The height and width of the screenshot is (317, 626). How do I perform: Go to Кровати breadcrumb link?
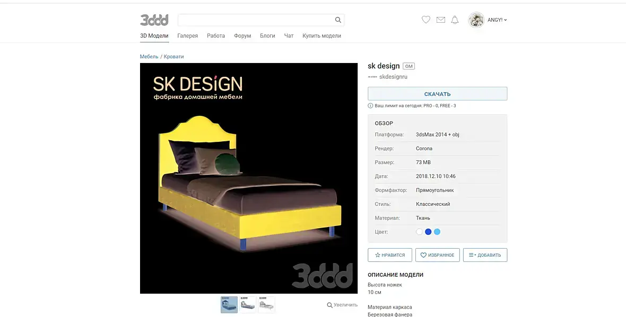[173, 57]
